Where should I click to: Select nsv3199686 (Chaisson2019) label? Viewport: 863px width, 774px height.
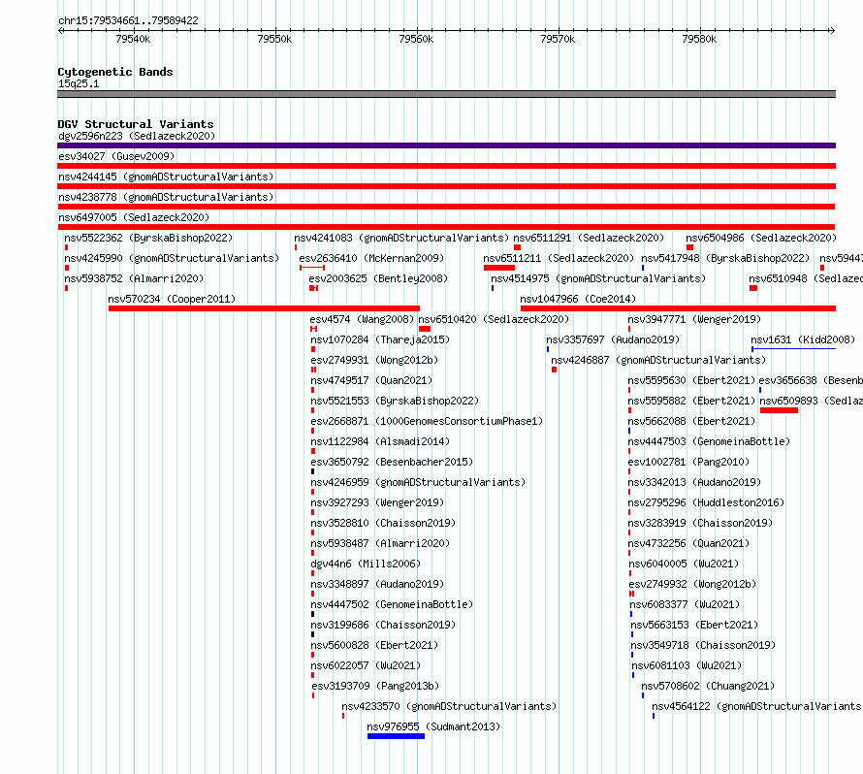[x=383, y=625]
